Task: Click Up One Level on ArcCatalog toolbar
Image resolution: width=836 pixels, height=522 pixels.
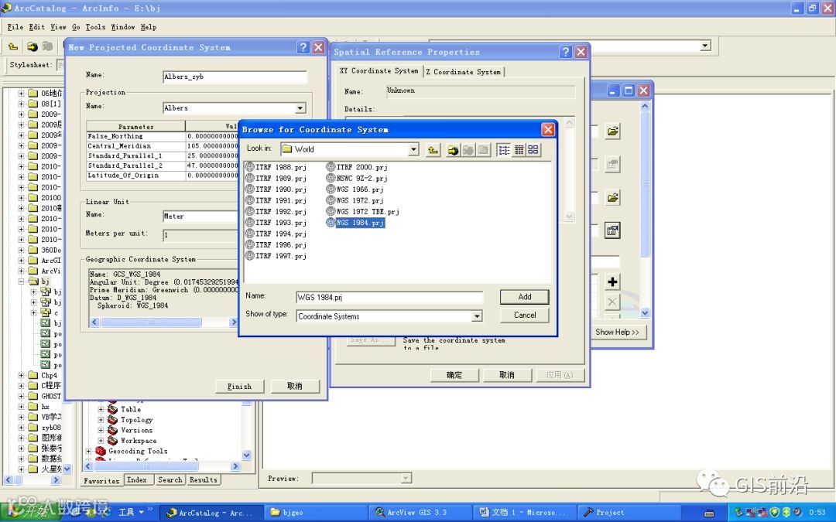Action: coord(13,46)
